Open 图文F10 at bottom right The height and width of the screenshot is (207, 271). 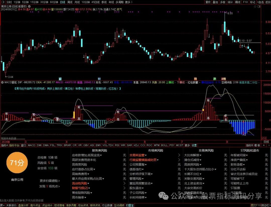point(256,205)
